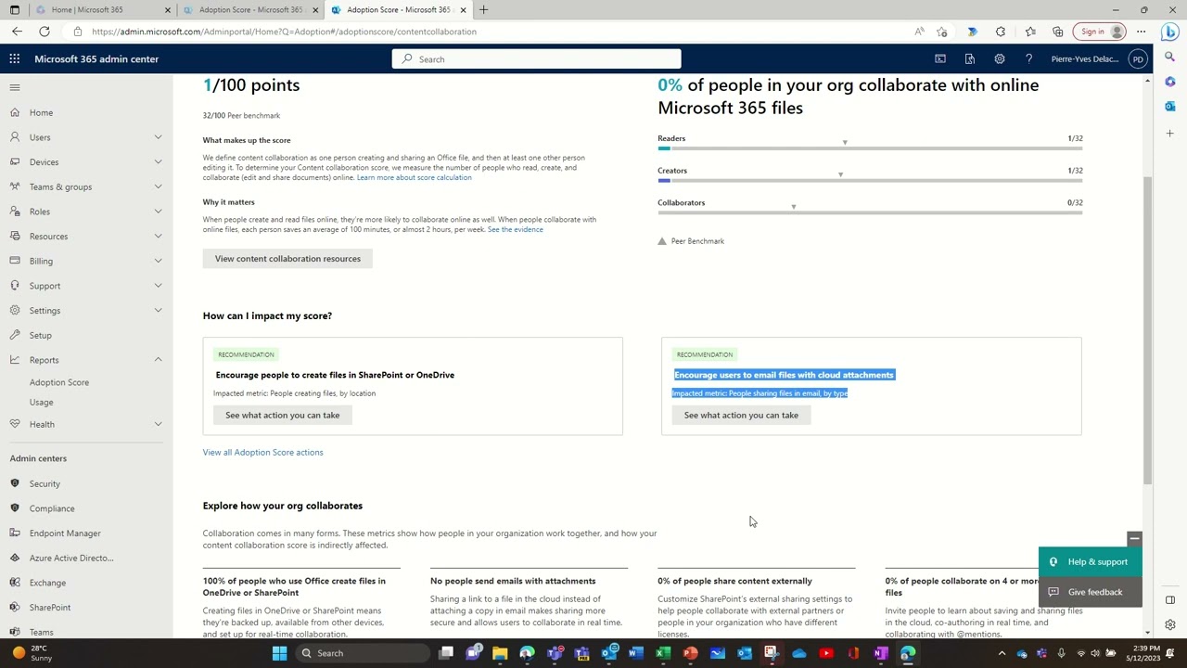Open the Help question mark icon
Image resolution: width=1187 pixels, height=668 pixels.
coord(1028,58)
